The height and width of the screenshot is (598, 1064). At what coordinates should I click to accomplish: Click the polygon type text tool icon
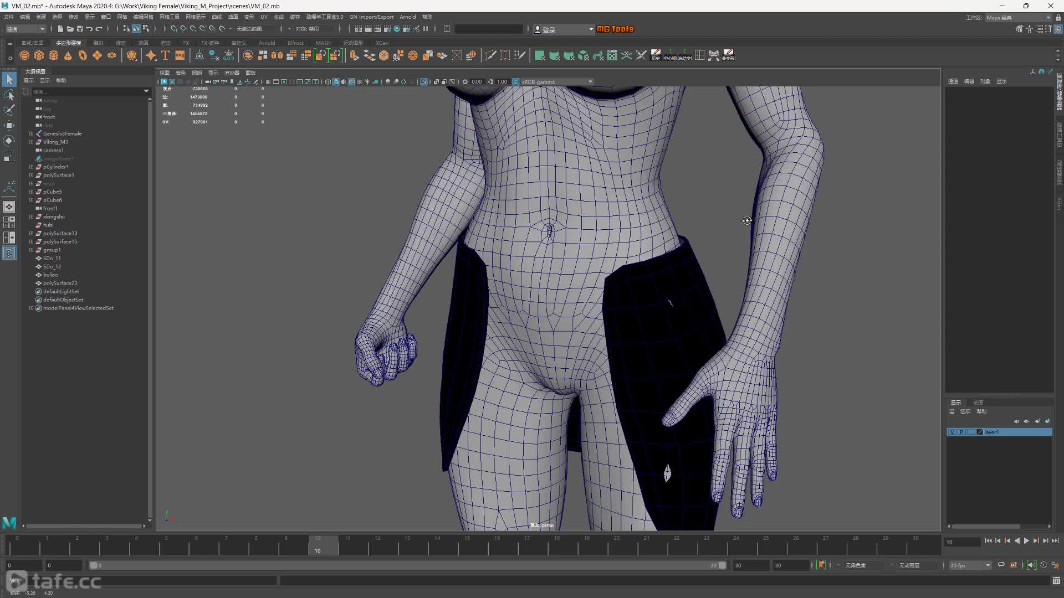pos(165,55)
